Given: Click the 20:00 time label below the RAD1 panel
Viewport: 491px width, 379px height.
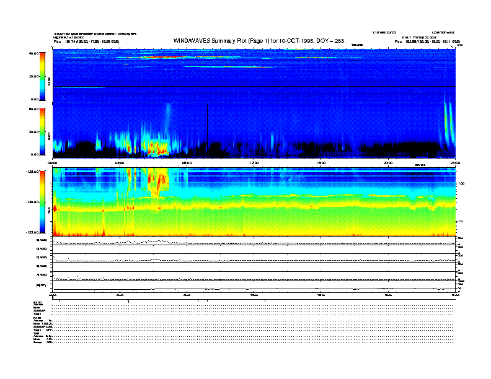Looking at the screenshot, I should click(388, 163).
